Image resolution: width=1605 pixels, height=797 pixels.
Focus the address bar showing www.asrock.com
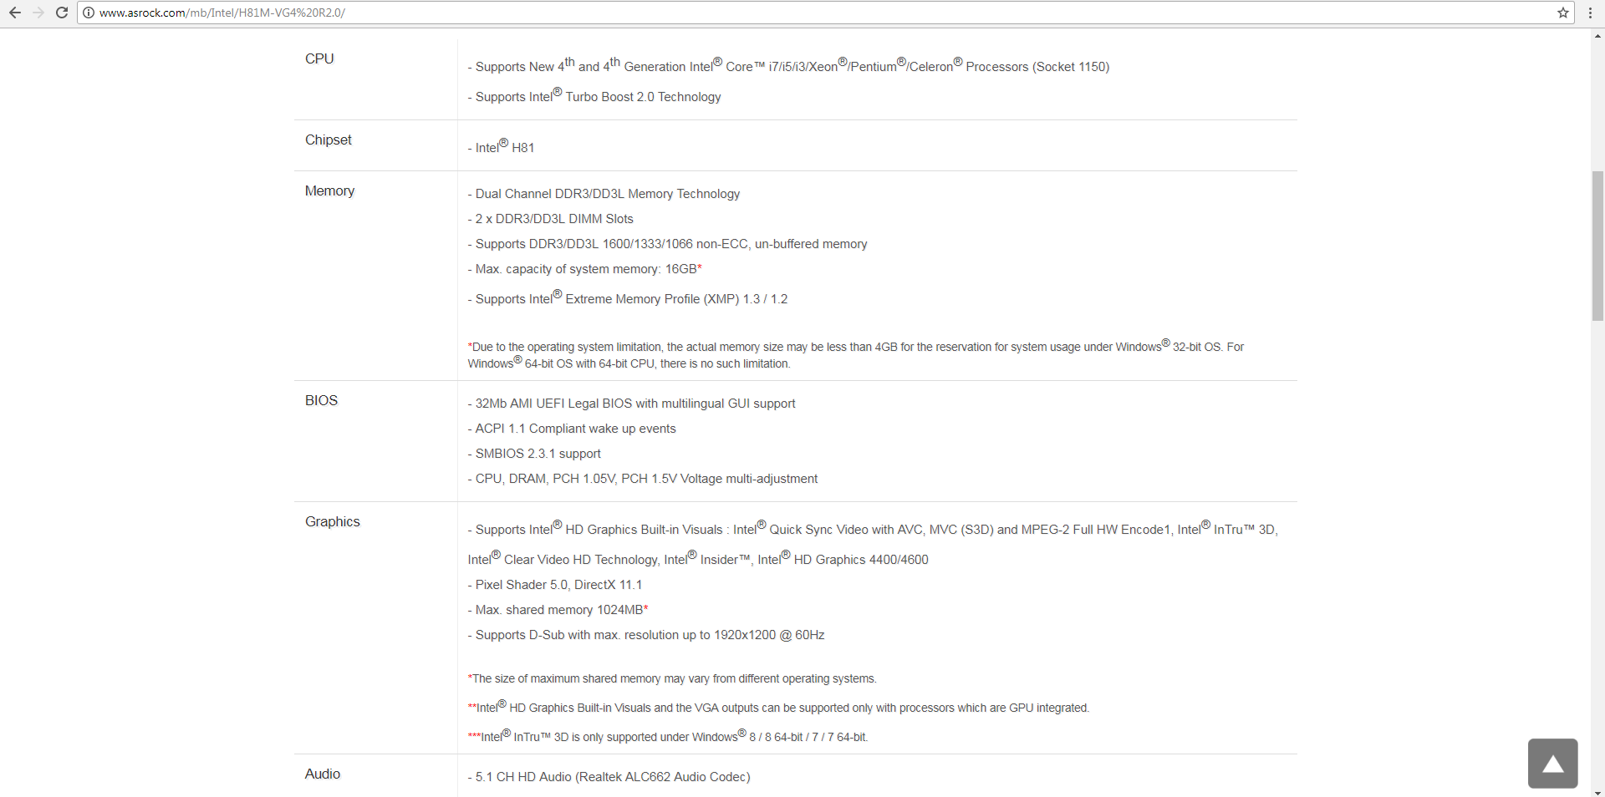point(823,13)
